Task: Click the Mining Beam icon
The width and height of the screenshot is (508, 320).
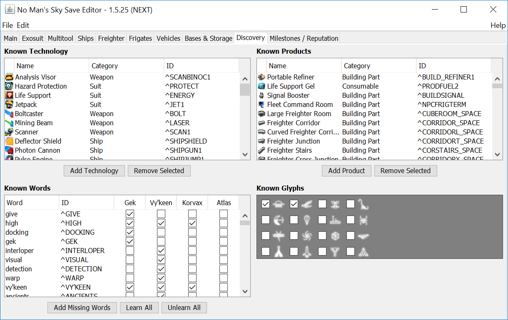Action: pos(9,123)
